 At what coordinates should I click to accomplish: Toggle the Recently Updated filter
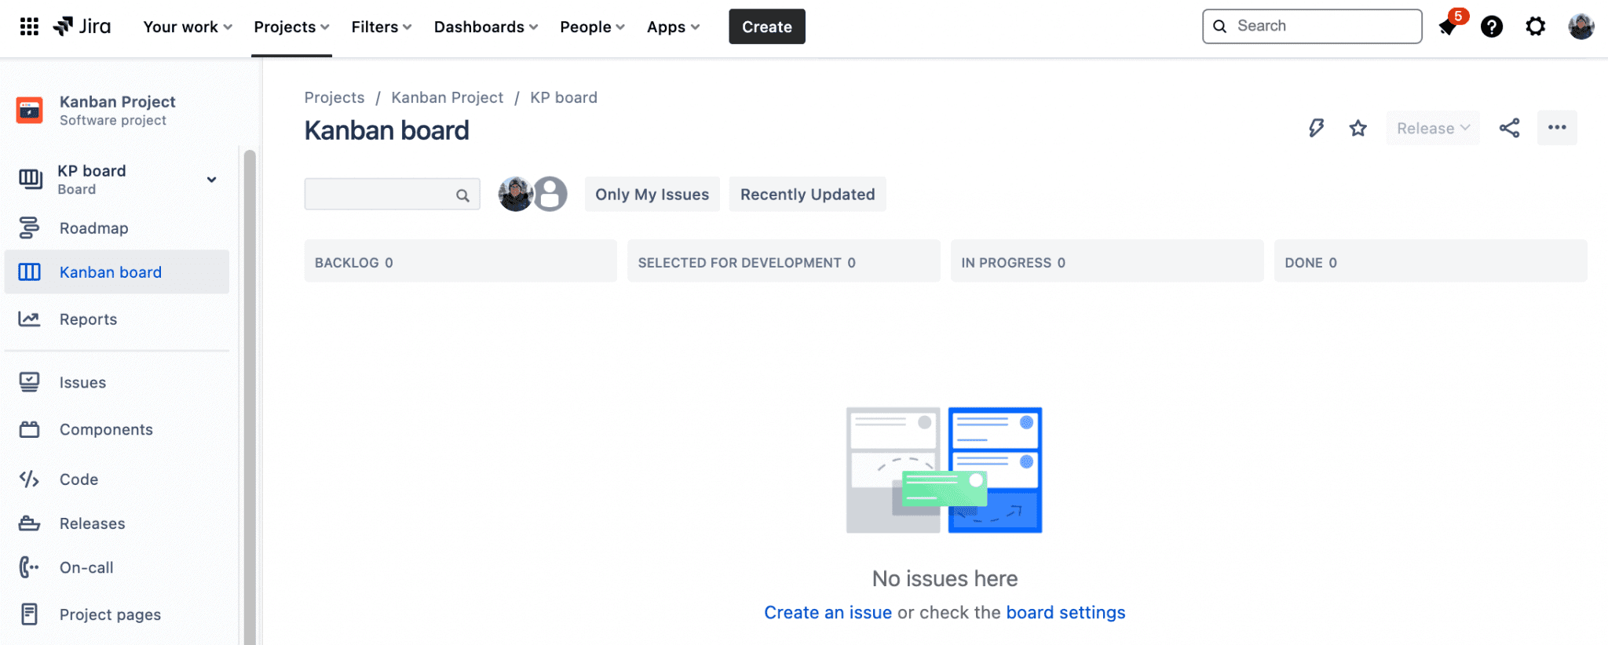(x=807, y=194)
